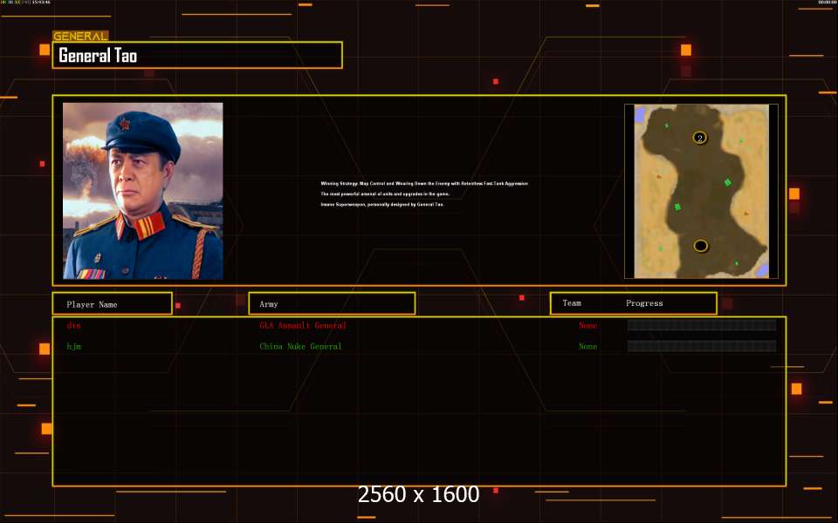
Task: Click the Progress column label
Action: point(644,303)
